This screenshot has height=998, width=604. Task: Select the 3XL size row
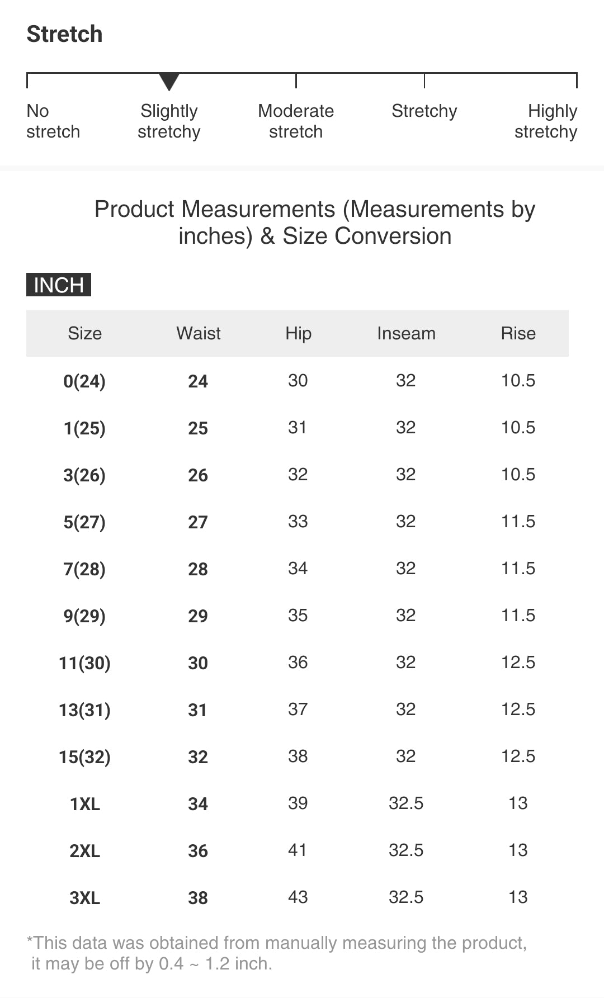(x=84, y=898)
